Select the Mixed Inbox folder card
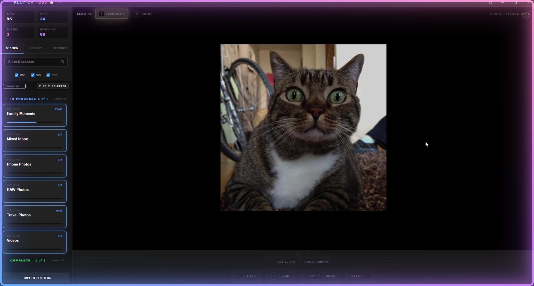 (x=35, y=141)
